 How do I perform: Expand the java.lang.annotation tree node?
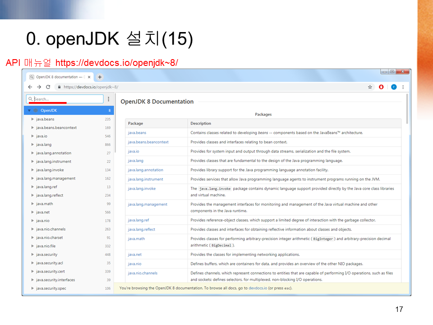(x=32, y=153)
